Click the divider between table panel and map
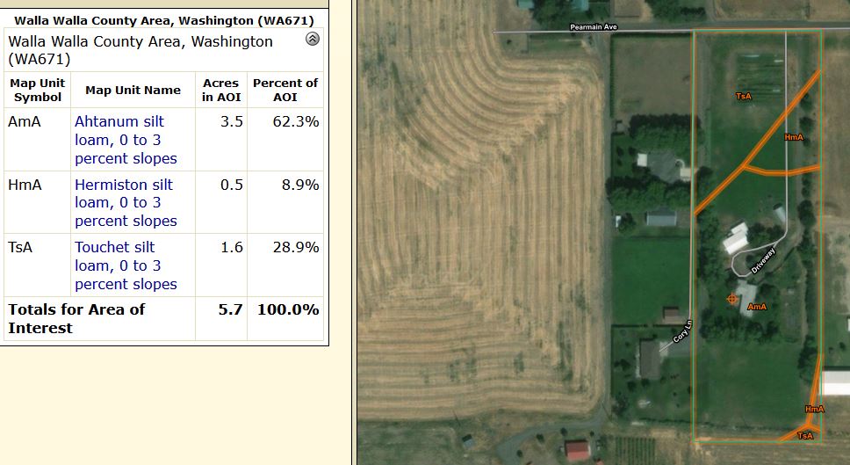This screenshot has height=465, width=850. point(353,232)
